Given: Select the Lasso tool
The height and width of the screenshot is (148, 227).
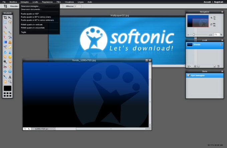Looking at the screenshot, I should (10, 22).
